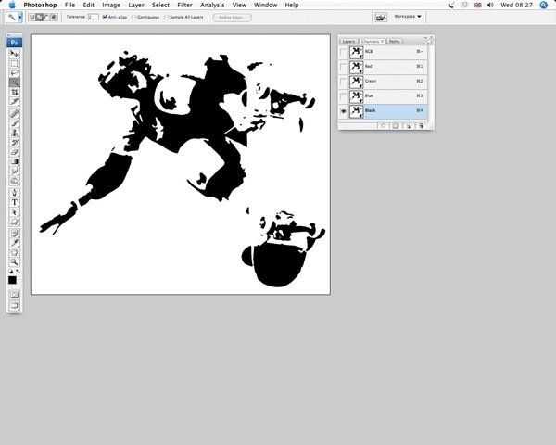
Task: Toggle the Anti-alias checkbox
Action: pos(105,17)
